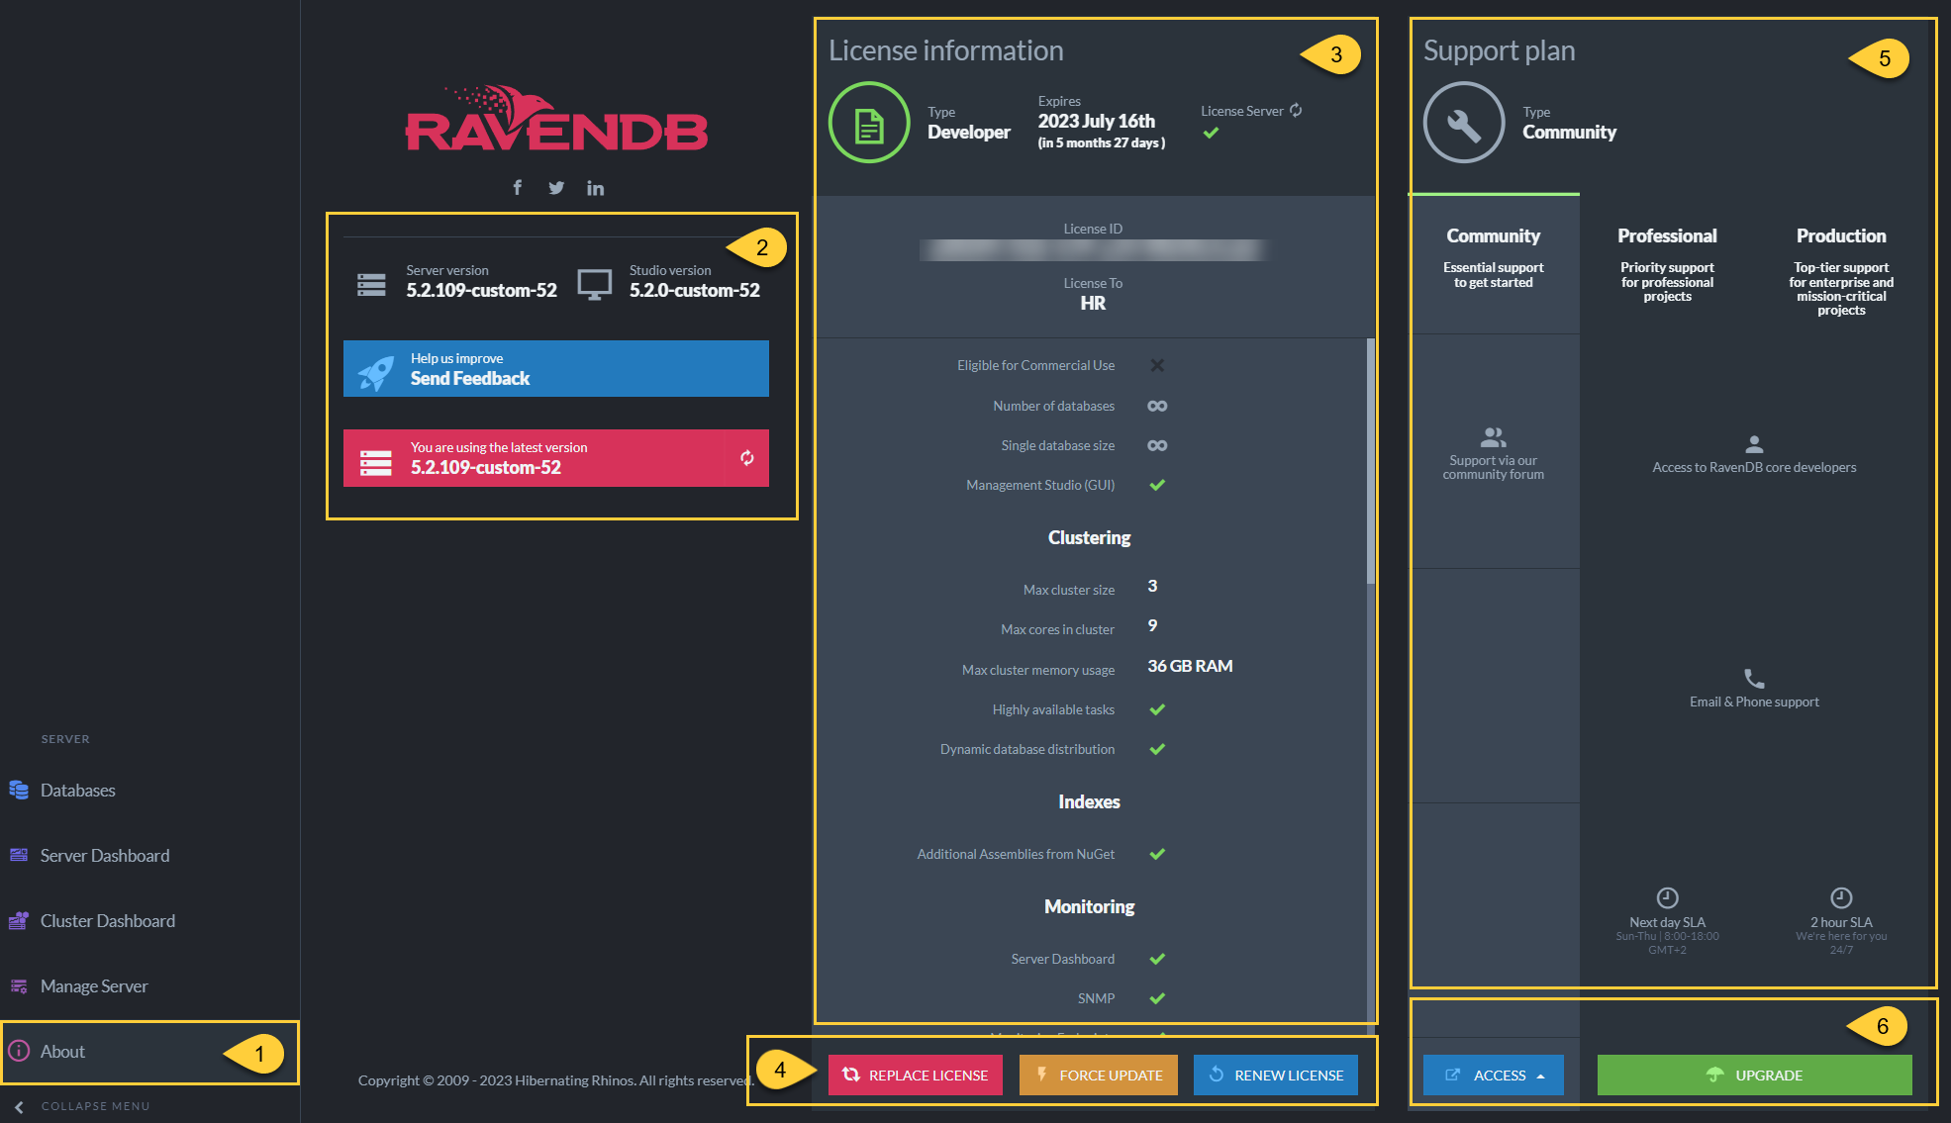Click the Support plan wrench icon

point(1464,123)
